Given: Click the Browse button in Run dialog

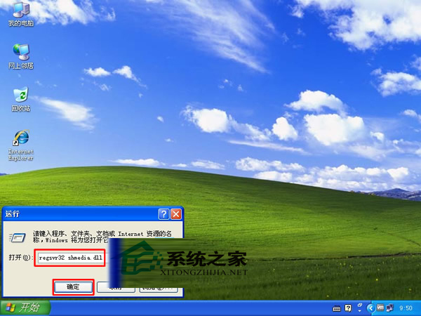Looking at the screenshot, I should click(156, 287).
